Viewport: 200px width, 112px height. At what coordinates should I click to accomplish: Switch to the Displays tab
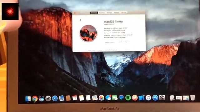(102, 13)
